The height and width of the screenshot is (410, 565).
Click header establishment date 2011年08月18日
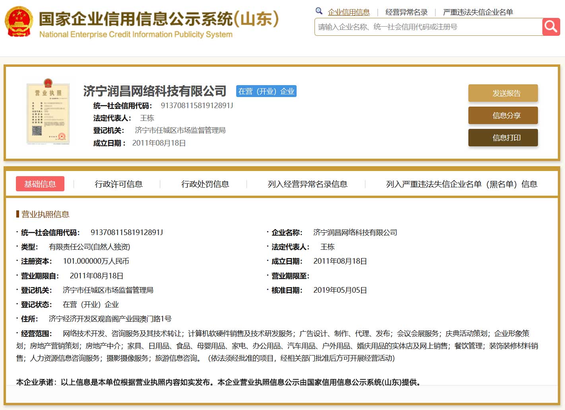(159, 143)
